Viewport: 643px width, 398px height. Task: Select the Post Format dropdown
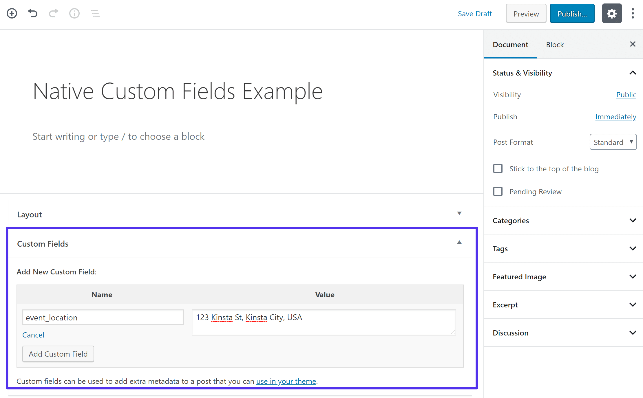pyautogui.click(x=614, y=142)
